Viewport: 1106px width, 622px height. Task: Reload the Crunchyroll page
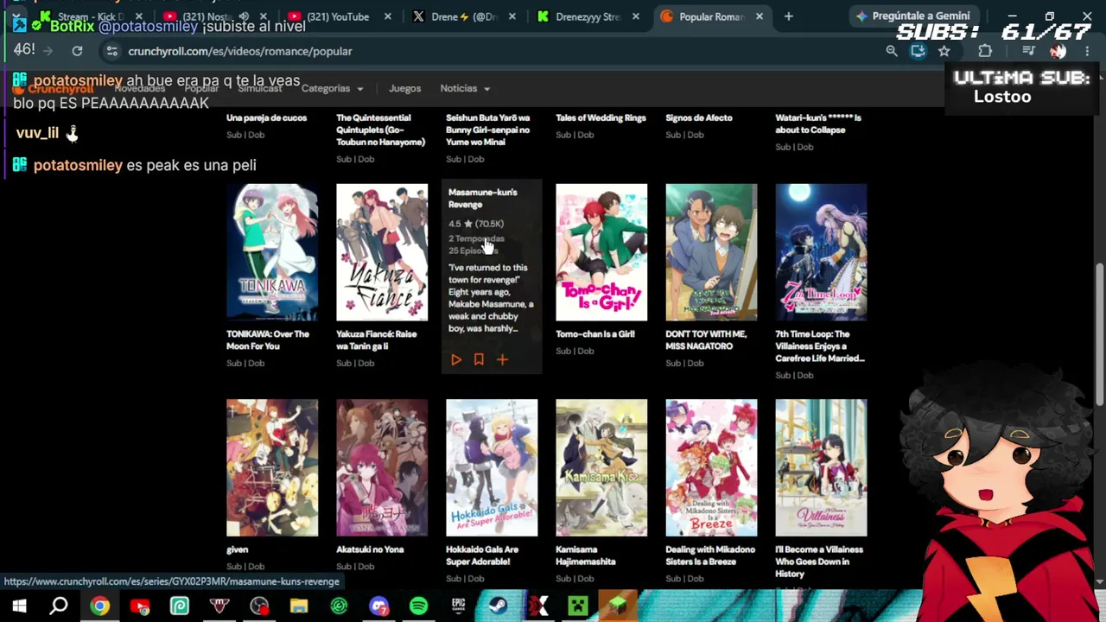coord(77,51)
